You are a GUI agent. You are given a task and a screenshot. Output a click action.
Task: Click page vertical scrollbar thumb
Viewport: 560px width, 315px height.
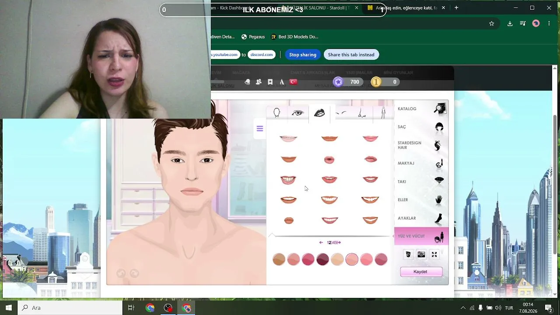555,184
